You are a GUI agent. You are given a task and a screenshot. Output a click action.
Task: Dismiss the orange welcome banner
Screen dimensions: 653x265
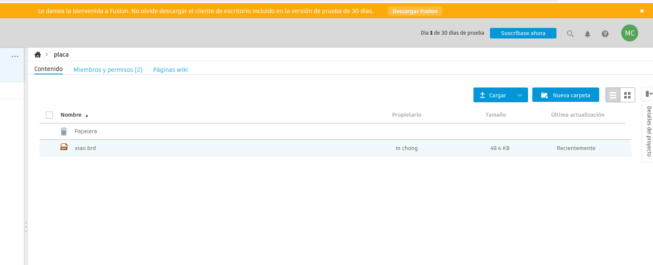(x=642, y=11)
